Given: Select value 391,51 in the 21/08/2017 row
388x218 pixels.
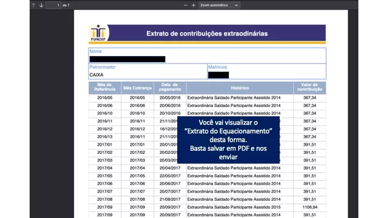Looking at the screenshot, I should [309, 200].
